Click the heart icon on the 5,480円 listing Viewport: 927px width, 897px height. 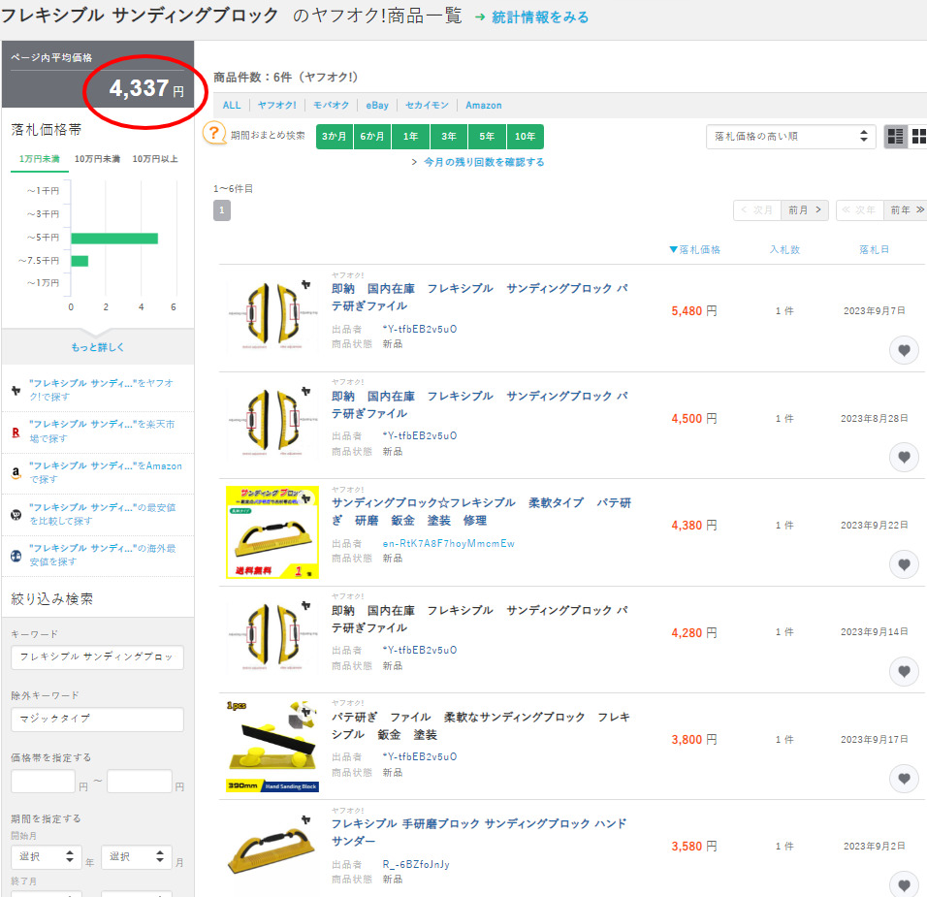click(904, 350)
